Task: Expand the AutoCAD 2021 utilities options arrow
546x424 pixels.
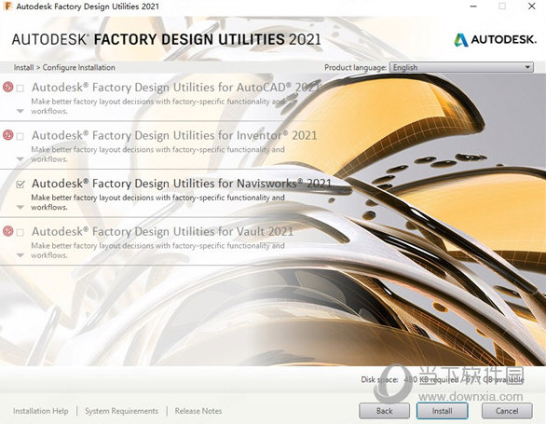Action: pos(20,111)
